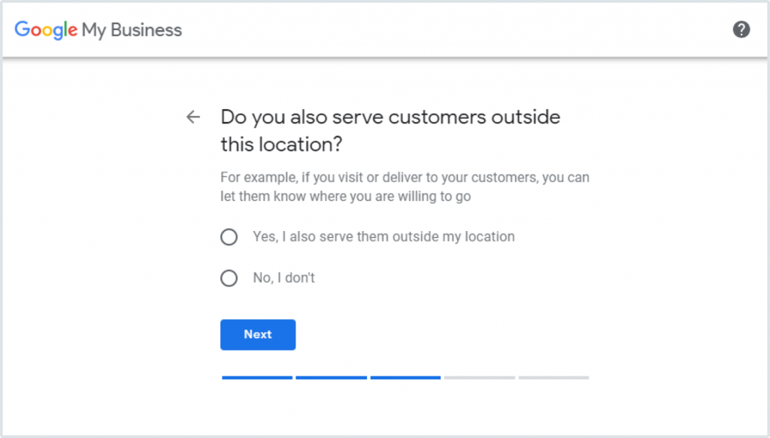Click the 'No, I don't' label text
The height and width of the screenshot is (438, 770).
283,278
